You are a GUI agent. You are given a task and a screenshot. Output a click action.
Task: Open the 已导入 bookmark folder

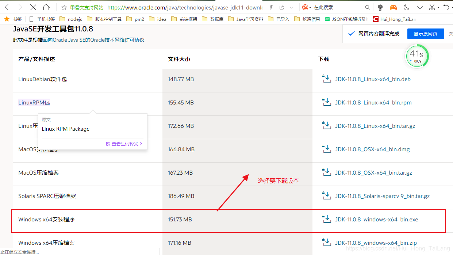pyautogui.click(x=279, y=19)
